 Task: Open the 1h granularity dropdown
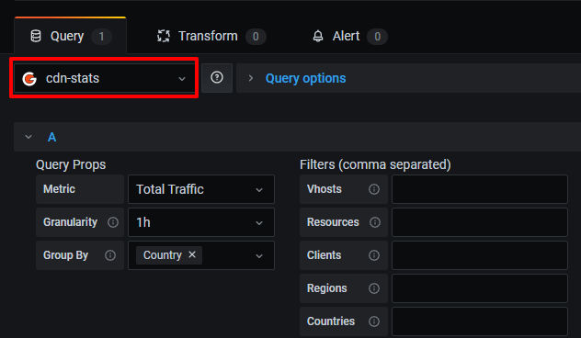click(201, 222)
